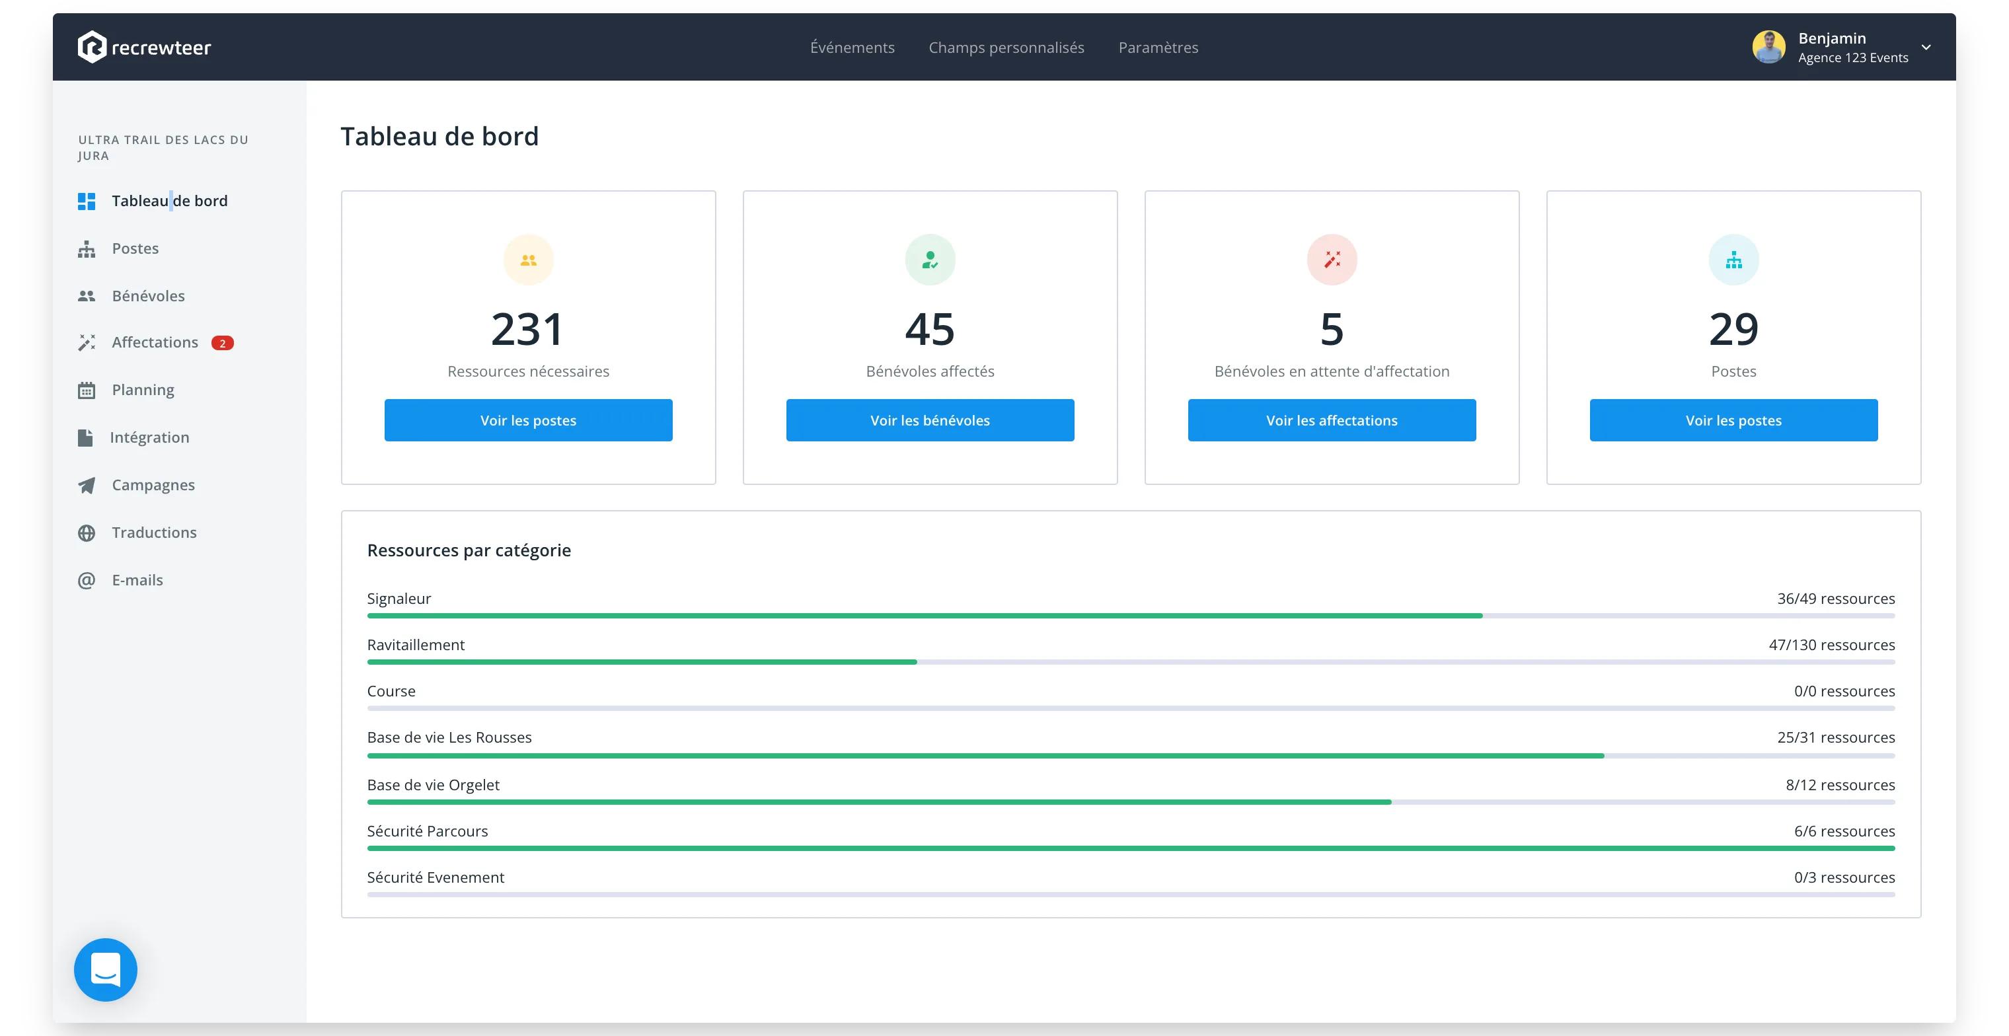Click the Sécurité Parcours progress bar
Viewport: 2009px width, 1036px height.
coord(1131,848)
